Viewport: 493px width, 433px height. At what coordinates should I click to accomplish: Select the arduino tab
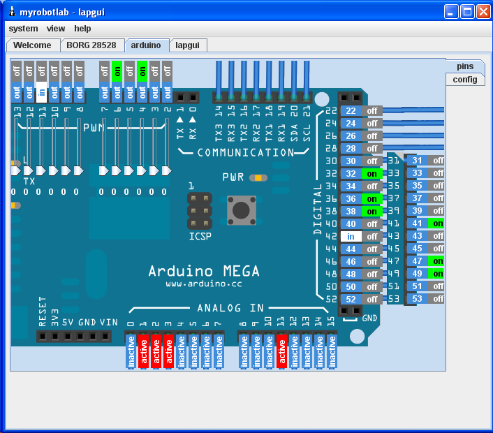pyautogui.click(x=146, y=45)
